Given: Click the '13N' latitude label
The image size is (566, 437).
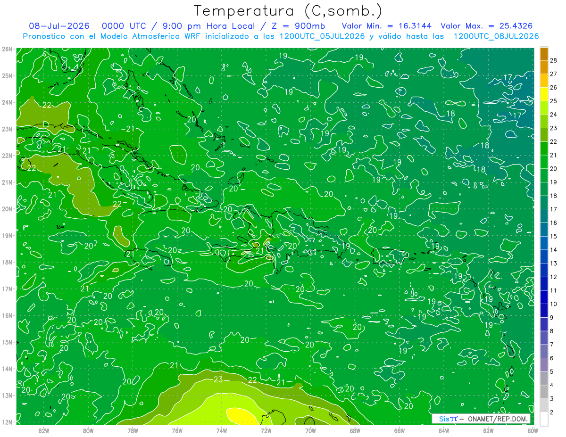Looking at the screenshot, I should coord(7,396).
